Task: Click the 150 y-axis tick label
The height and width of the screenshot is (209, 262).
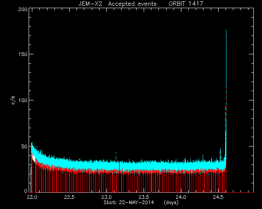Action: pos(23,54)
